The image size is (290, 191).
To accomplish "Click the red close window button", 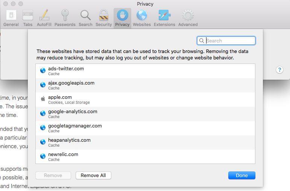I will coord(6,4).
